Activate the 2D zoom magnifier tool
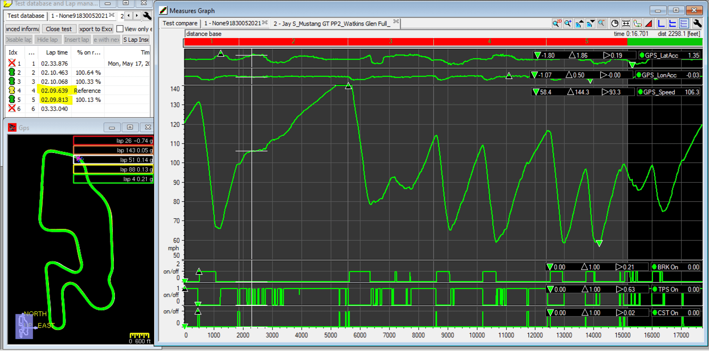 [x=556, y=23]
